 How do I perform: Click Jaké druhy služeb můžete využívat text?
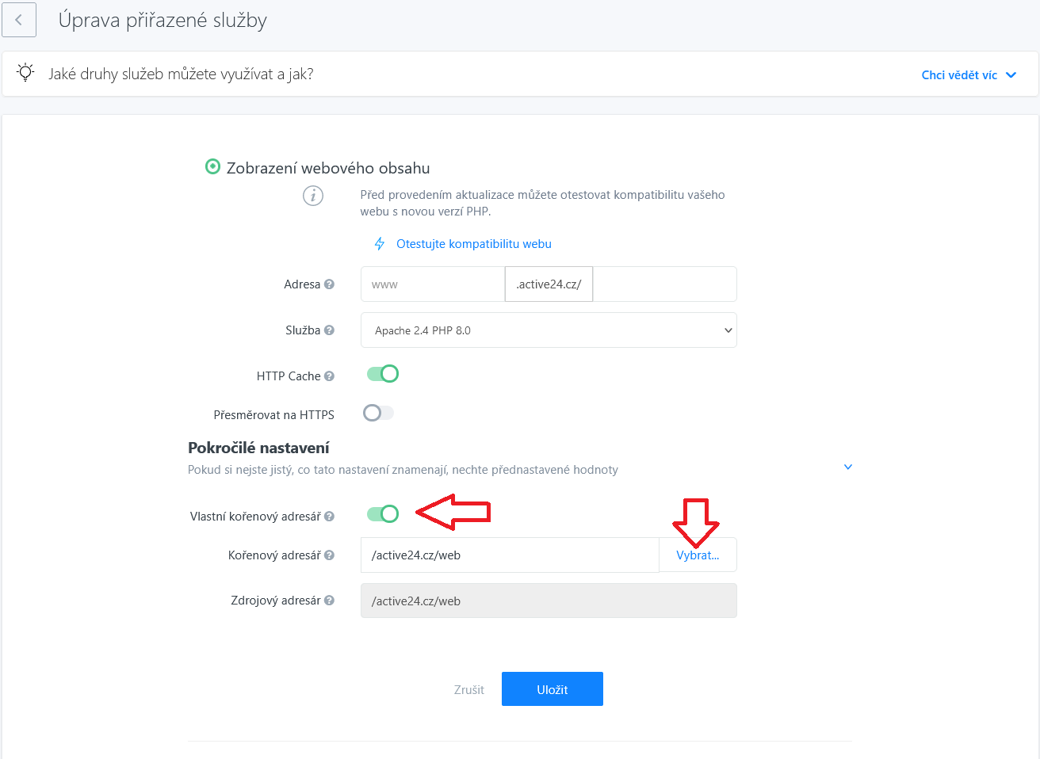pos(181,74)
